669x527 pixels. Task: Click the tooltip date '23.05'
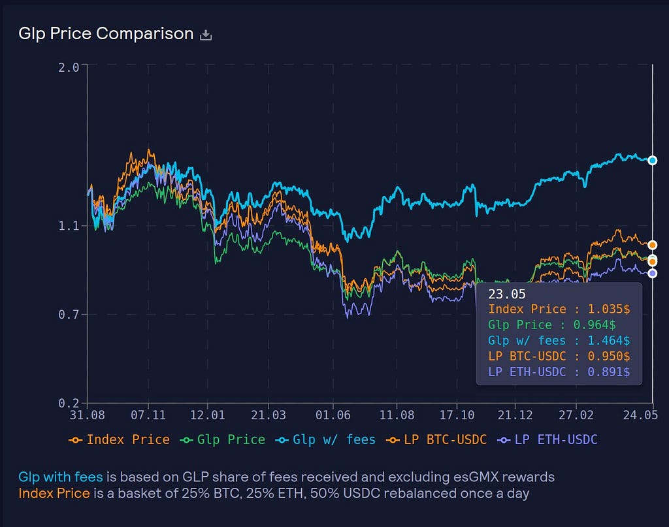pyautogui.click(x=507, y=294)
